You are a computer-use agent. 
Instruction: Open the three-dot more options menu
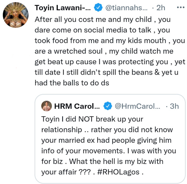(x=181, y=7)
